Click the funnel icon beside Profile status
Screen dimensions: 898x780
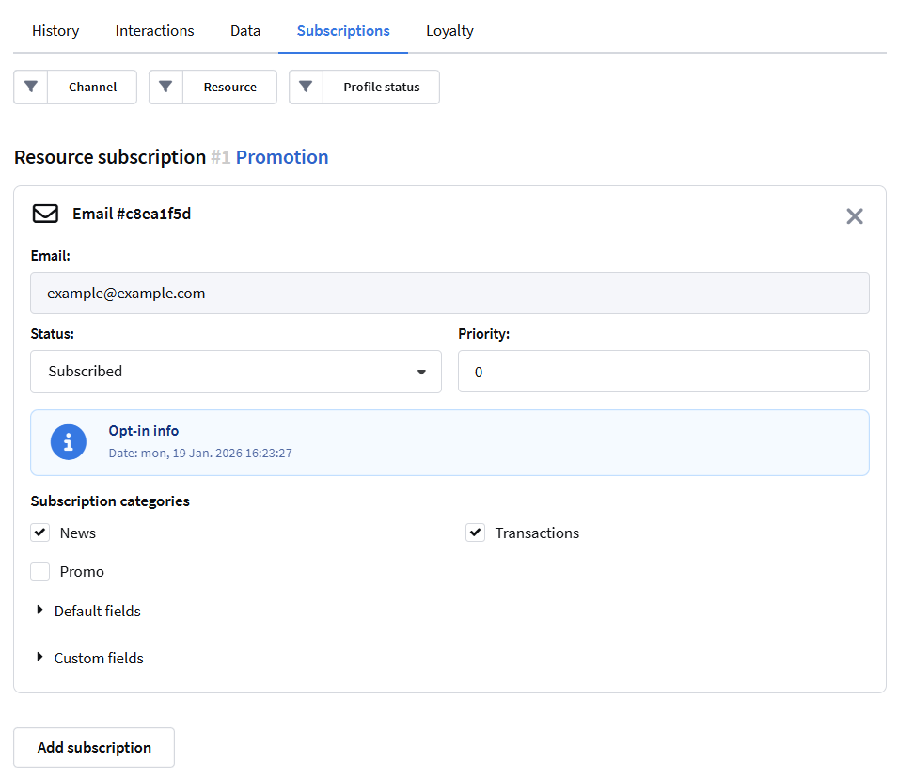click(306, 87)
